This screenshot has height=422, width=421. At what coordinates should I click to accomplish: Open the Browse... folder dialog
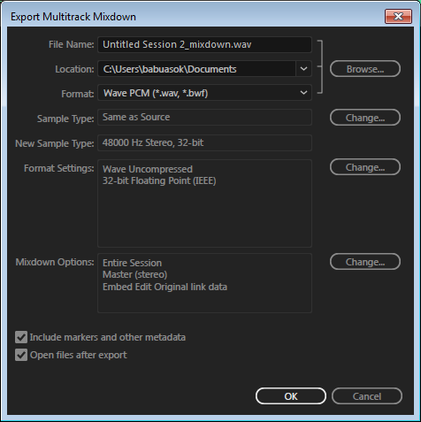[x=365, y=69]
